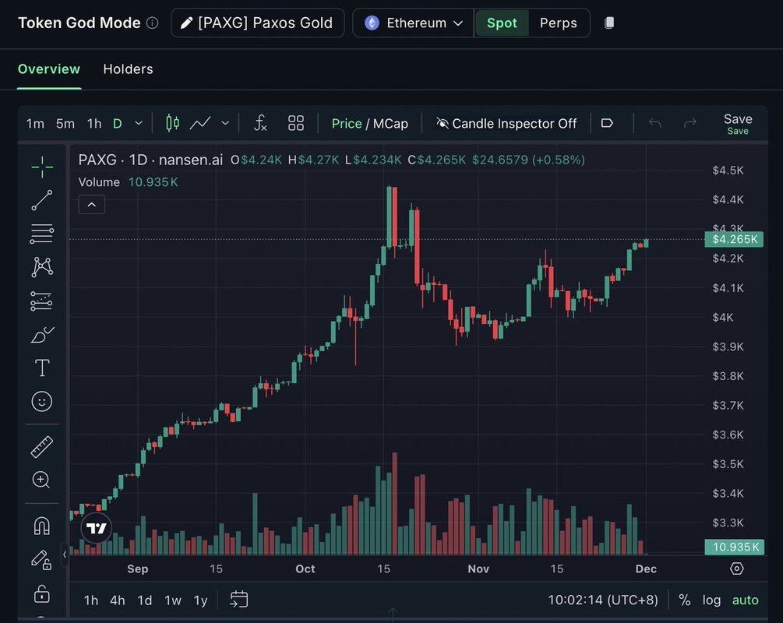
Task: Open the indicators fx menu
Action: click(261, 123)
